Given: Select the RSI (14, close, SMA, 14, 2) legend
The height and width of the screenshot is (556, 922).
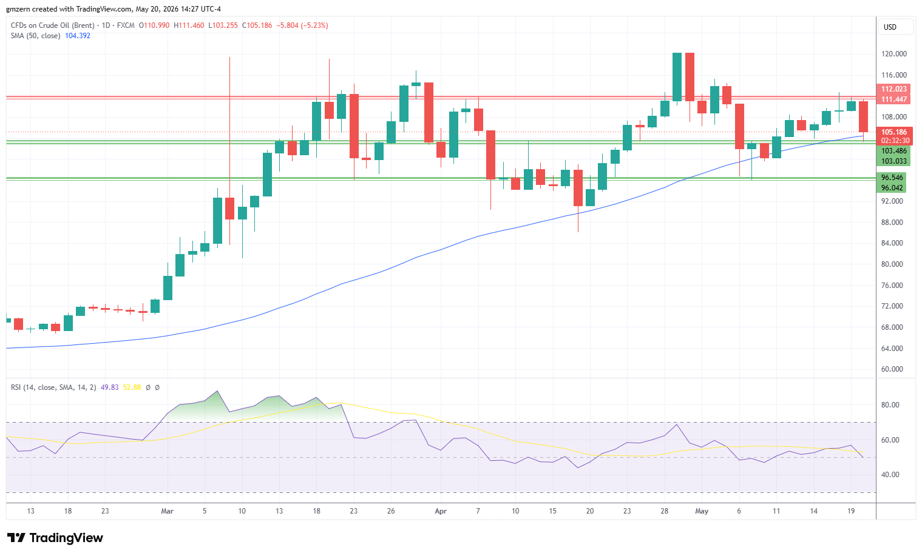Looking at the screenshot, I should pos(53,387).
